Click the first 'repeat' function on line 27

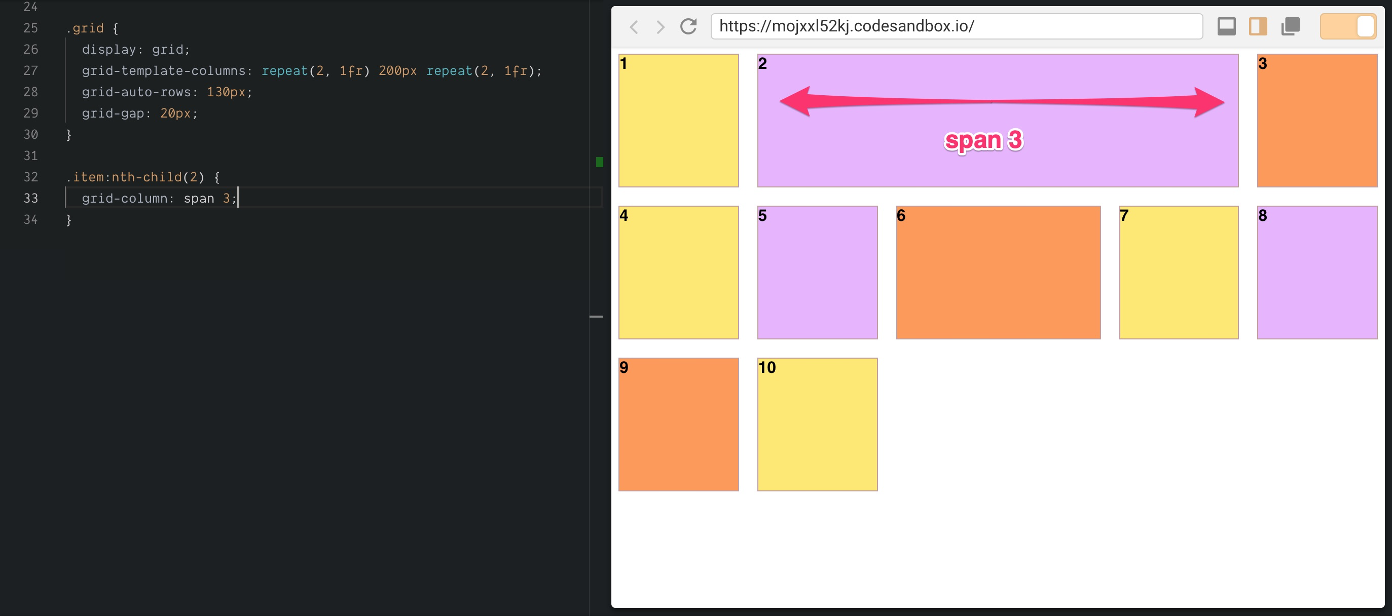(x=285, y=71)
